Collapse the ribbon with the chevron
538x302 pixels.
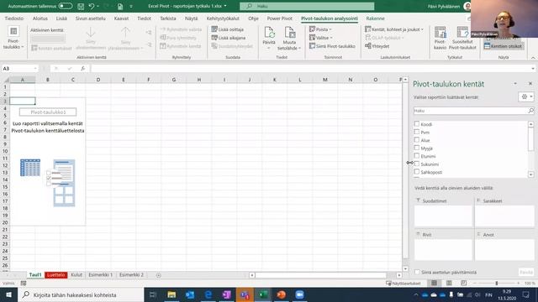(x=533, y=58)
